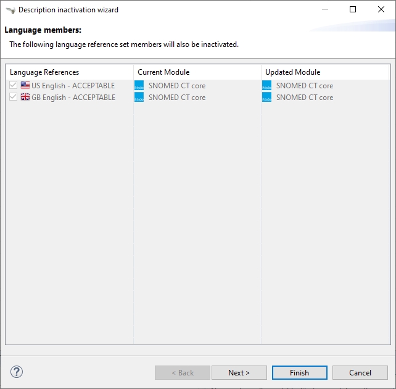The width and height of the screenshot is (396, 389).
Task: Click Updated Module icon in US English row
Action: 266,86
